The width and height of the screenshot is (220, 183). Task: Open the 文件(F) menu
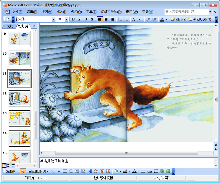[17, 12]
